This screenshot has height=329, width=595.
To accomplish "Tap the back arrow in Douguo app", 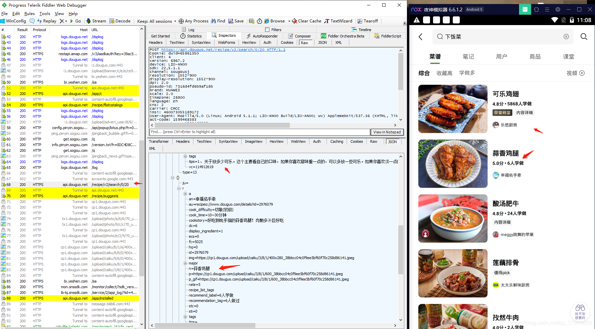I will (x=421, y=37).
